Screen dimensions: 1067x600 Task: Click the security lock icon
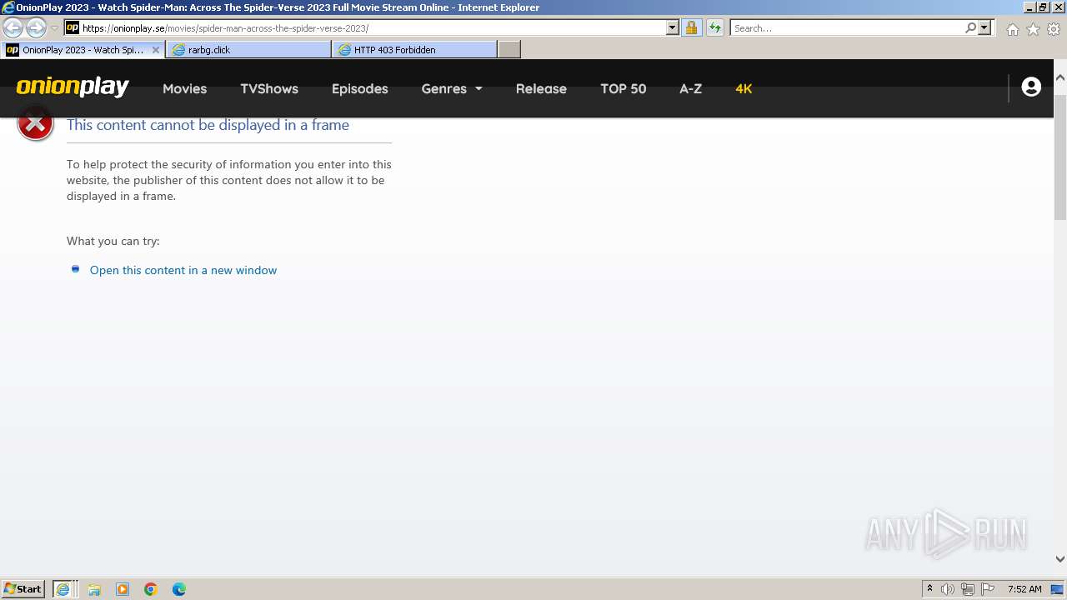tap(691, 27)
